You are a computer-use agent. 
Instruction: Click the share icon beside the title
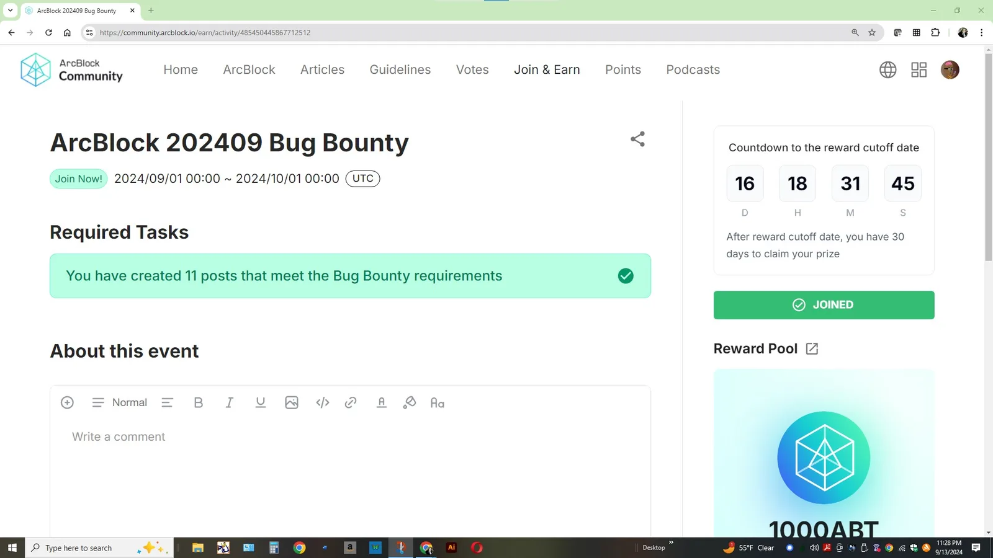tap(637, 139)
